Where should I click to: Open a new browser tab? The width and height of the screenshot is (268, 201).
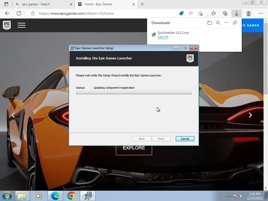142,4
